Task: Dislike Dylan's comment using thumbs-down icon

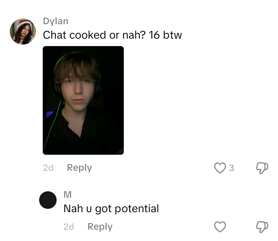Action: pos(262,168)
